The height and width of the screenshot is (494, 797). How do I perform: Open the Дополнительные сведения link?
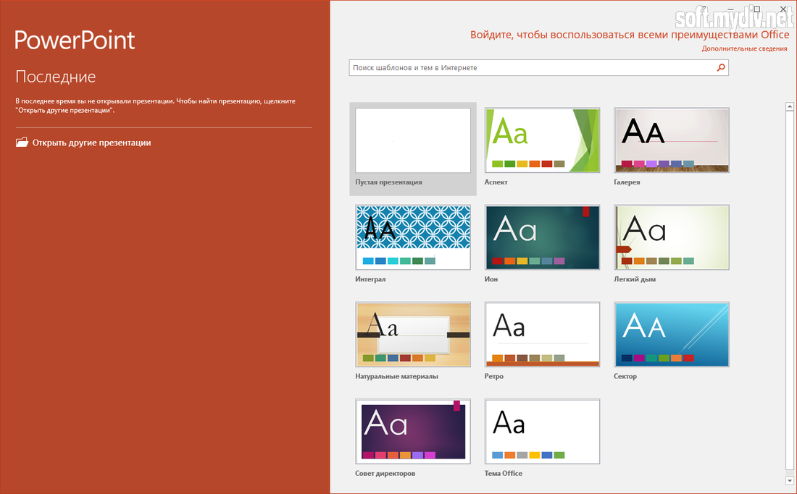coord(744,48)
